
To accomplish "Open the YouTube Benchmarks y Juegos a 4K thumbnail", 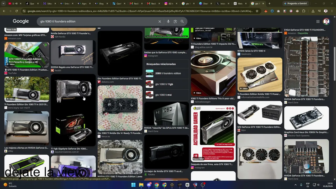I will [27, 55].
